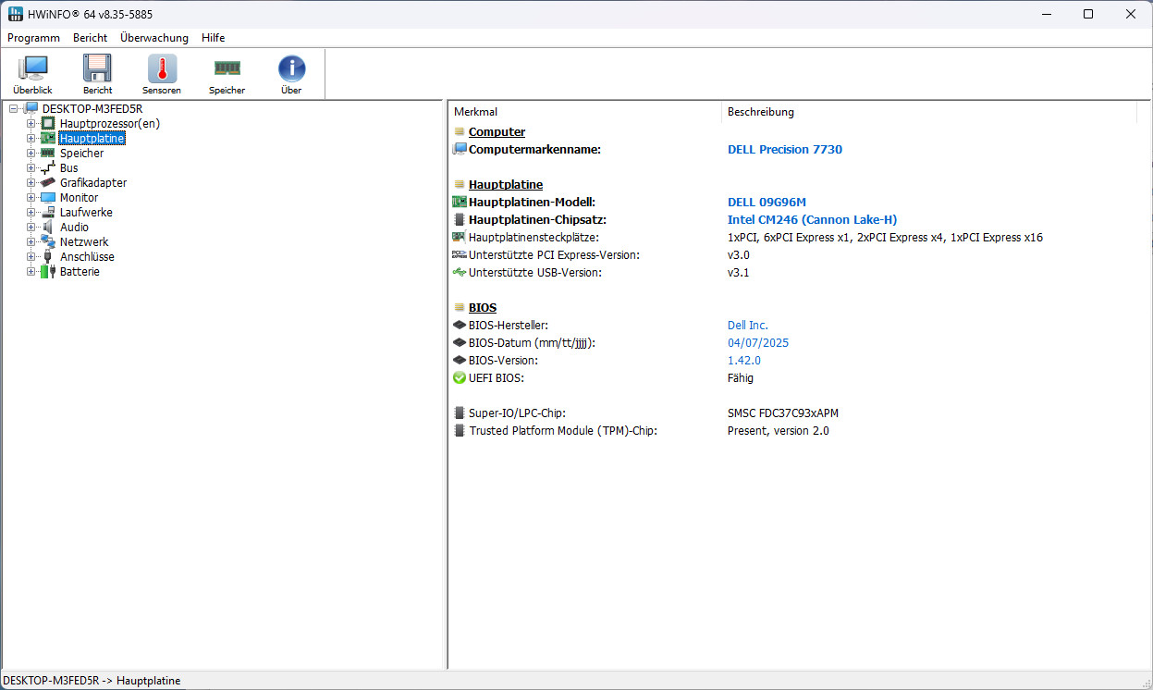
Task: Click the Merkmal column header
Action: coord(584,112)
